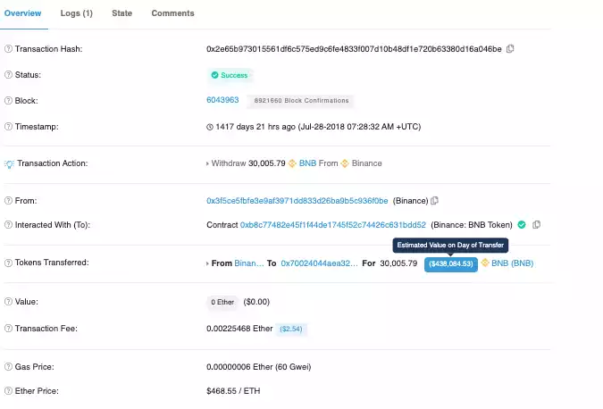Copy the From address to clipboard
Image resolution: width=603 pixels, height=409 pixels.
click(x=434, y=201)
